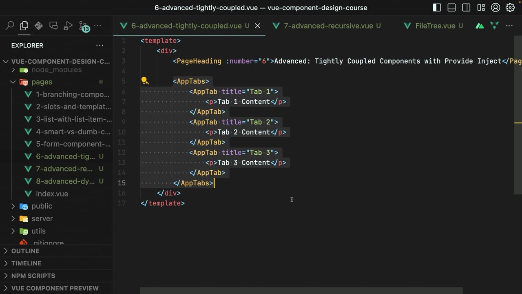Click 'Tab 1 Content' text on line 7
The image size is (522, 294).
tap(244, 102)
